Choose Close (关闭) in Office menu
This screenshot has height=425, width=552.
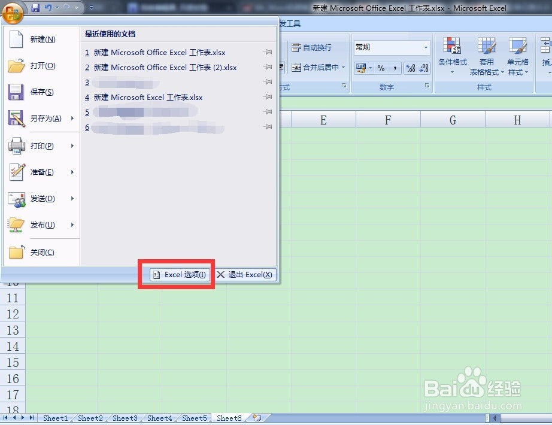click(43, 252)
